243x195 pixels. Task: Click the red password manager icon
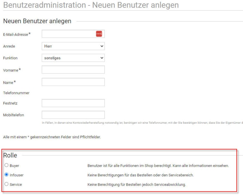pyautogui.click(x=99, y=34)
